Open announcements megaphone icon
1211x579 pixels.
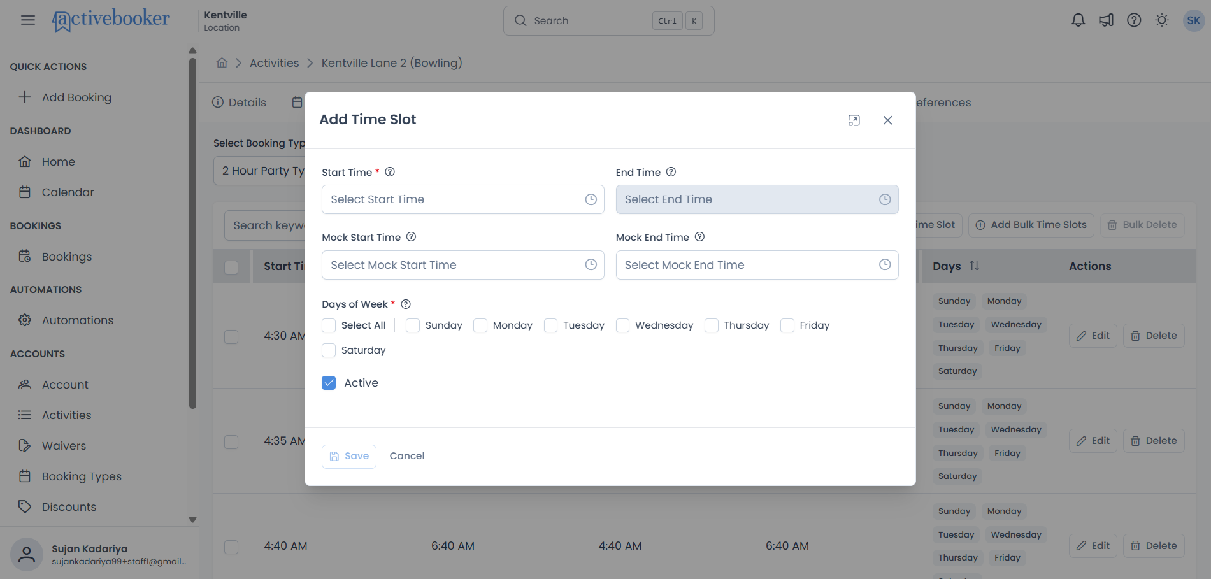click(x=1106, y=20)
